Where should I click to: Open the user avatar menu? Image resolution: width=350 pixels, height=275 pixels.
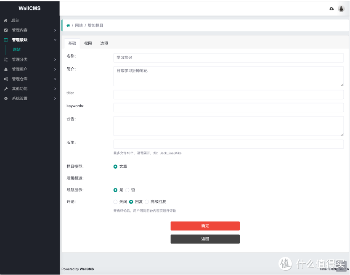coord(341,9)
